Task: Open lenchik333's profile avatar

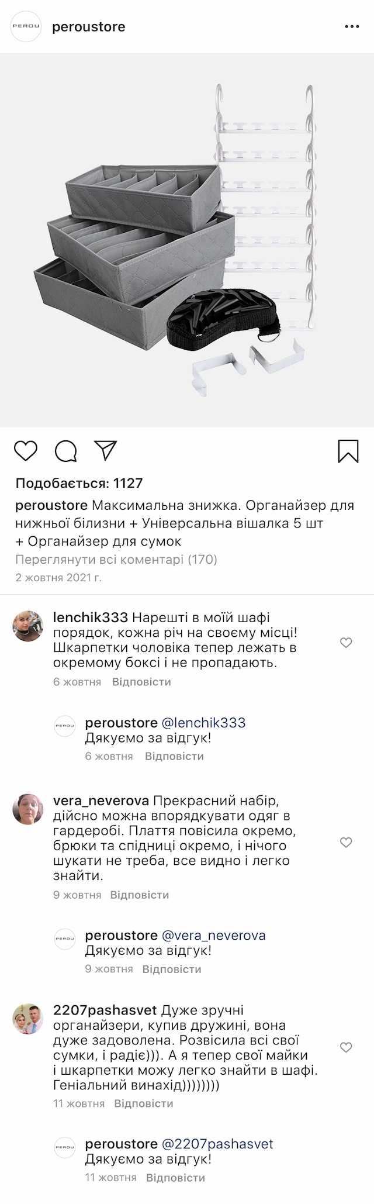Action: click(x=28, y=626)
